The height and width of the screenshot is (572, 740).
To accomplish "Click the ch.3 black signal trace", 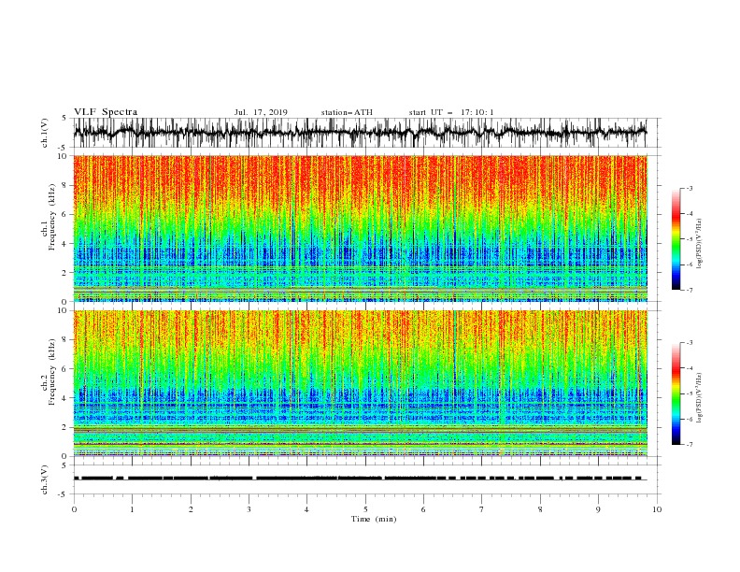I will click(x=361, y=479).
